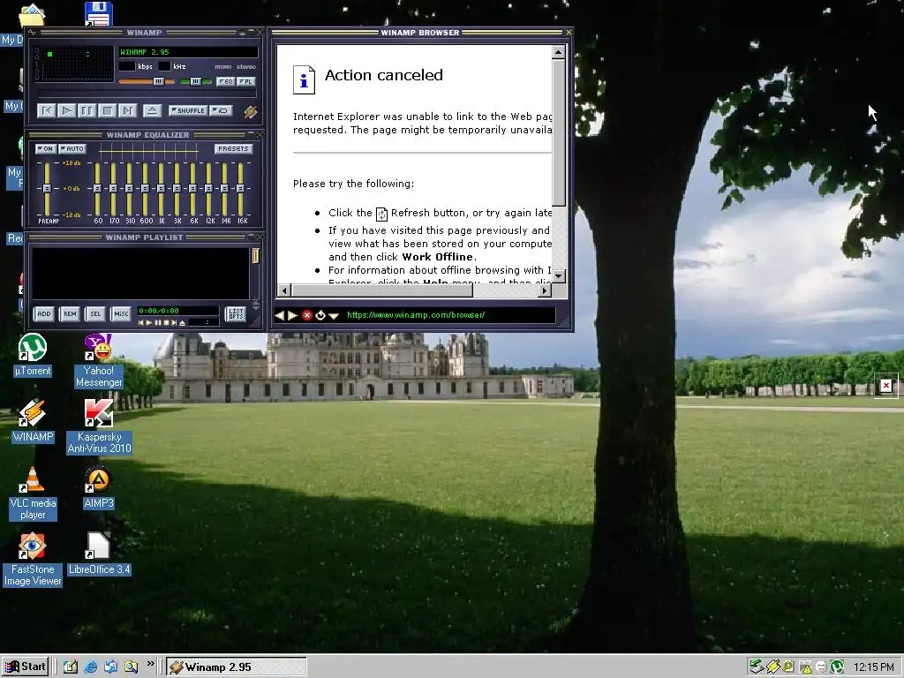This screenshot has height=678, width=904.
Task: Toggle Repeat mode next to Shuffle
Action: (221, 110)
